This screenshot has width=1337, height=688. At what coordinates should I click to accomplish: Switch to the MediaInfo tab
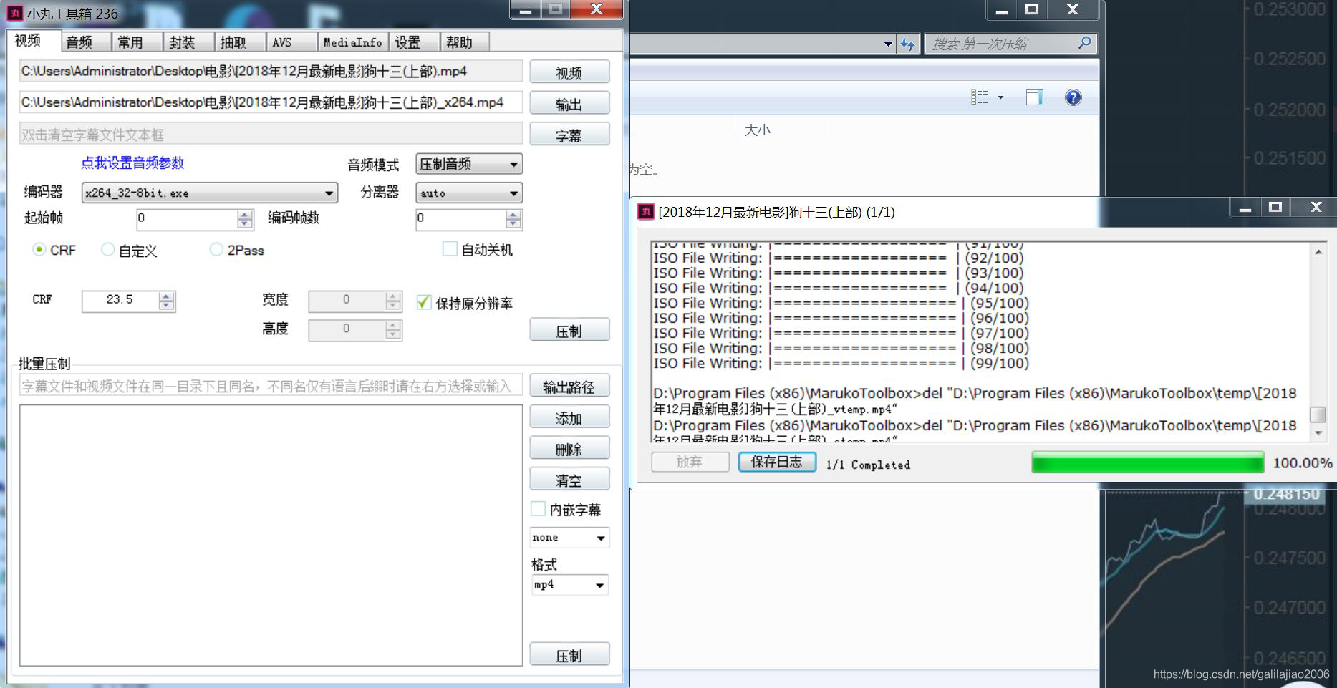pos(353,42)
